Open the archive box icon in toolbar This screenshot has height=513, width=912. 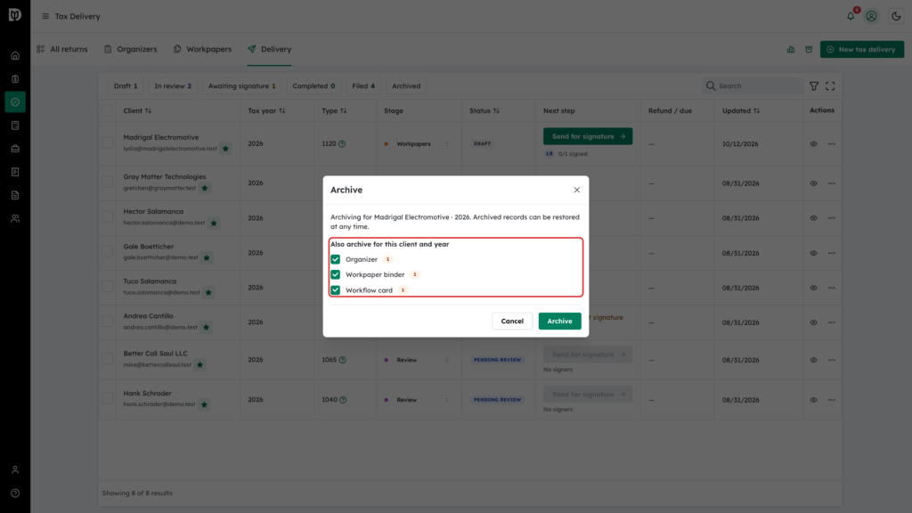809,50
